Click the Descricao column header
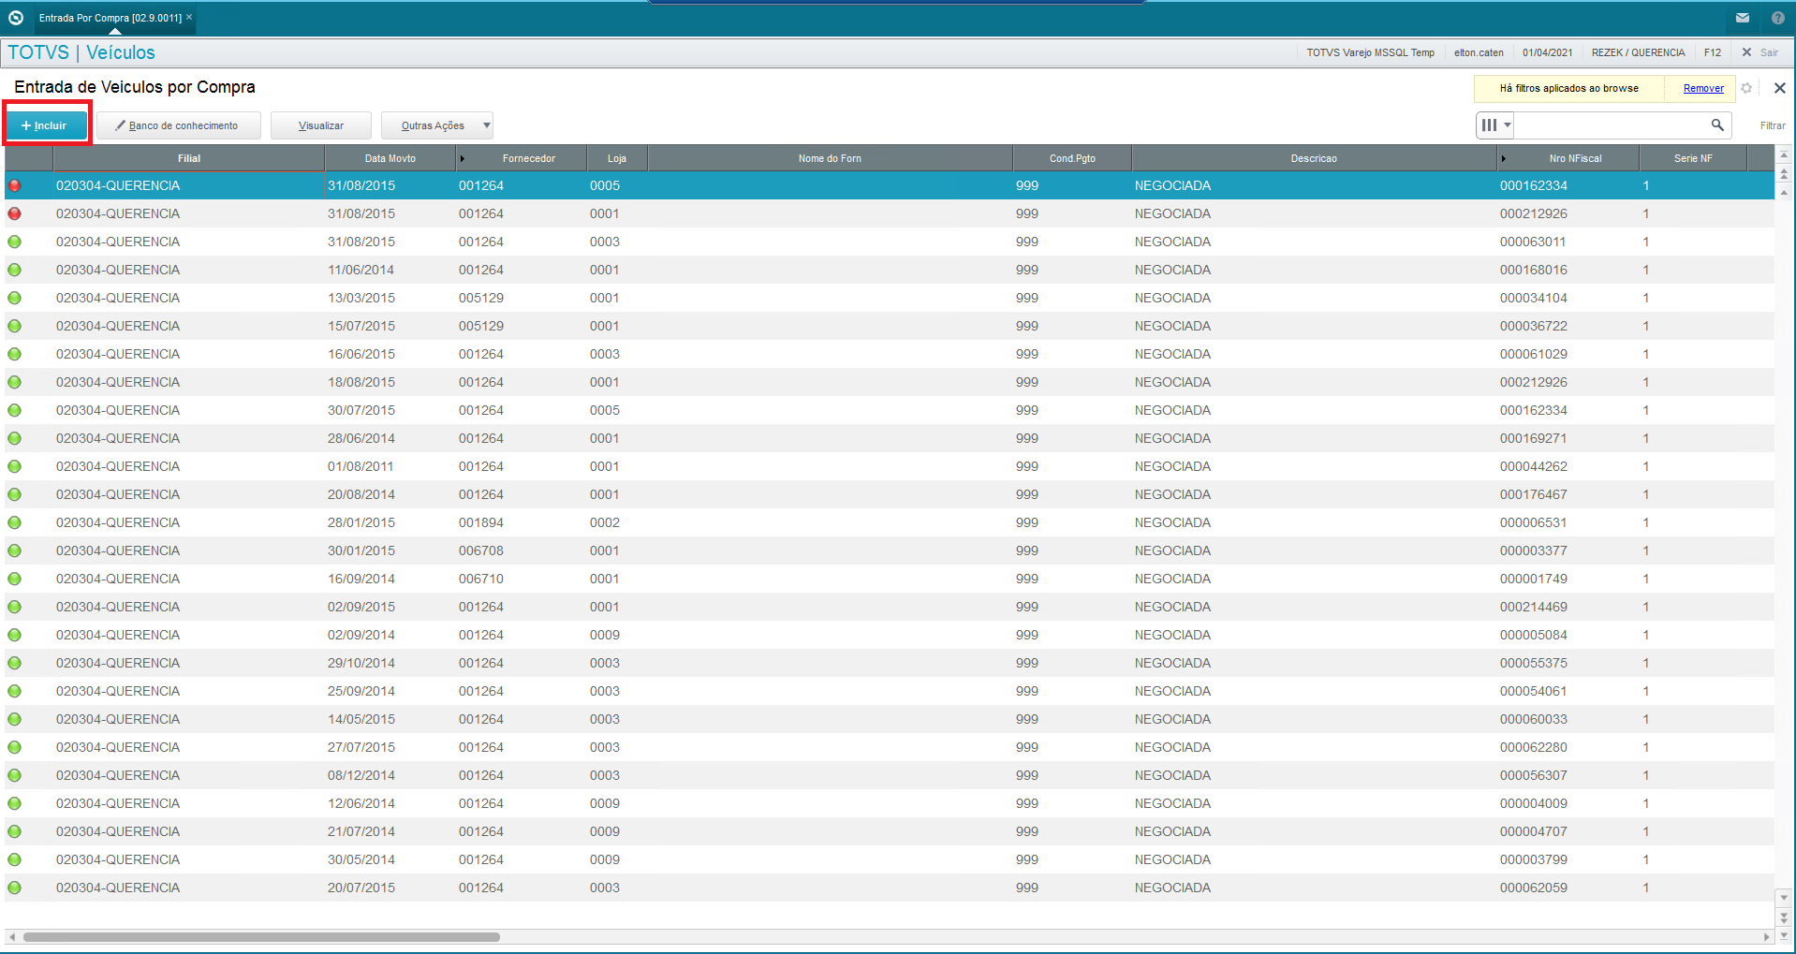 pos(1314,158)
